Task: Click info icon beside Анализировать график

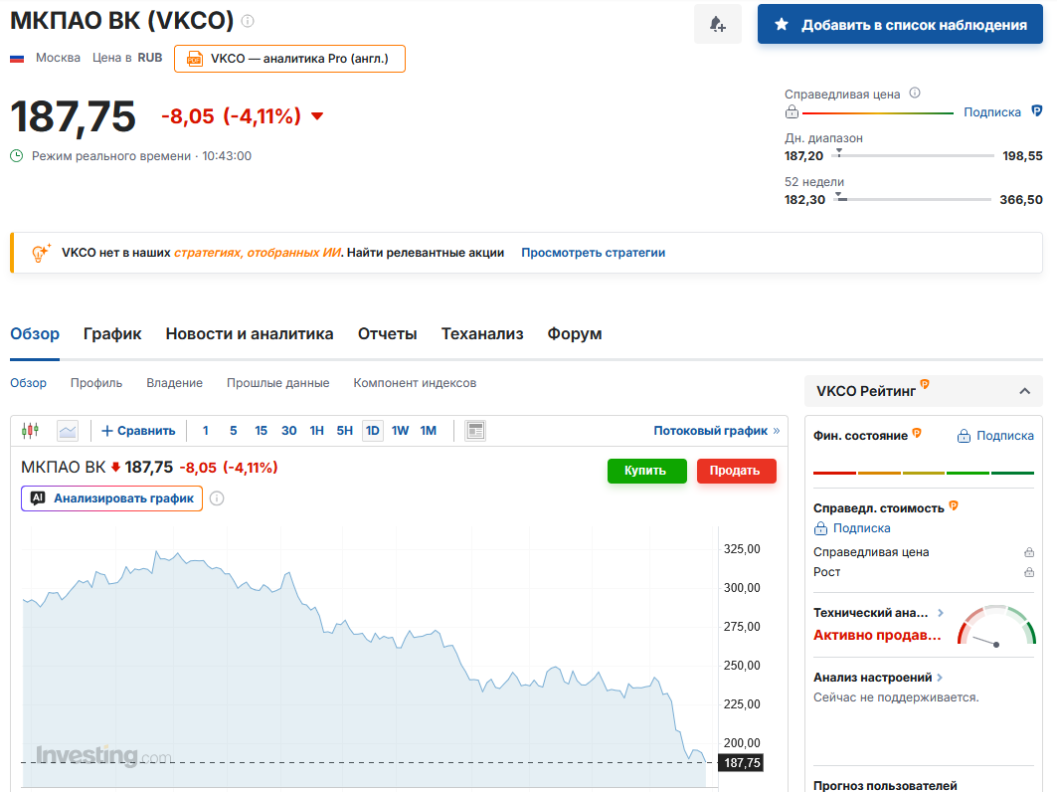Action: click(x=217, y=498)
